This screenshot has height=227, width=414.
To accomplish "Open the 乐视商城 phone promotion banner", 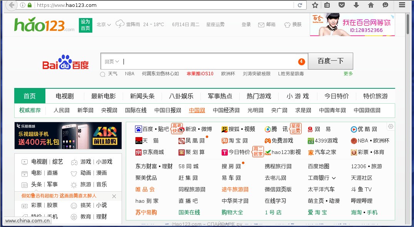I will [x=68, y=136].
